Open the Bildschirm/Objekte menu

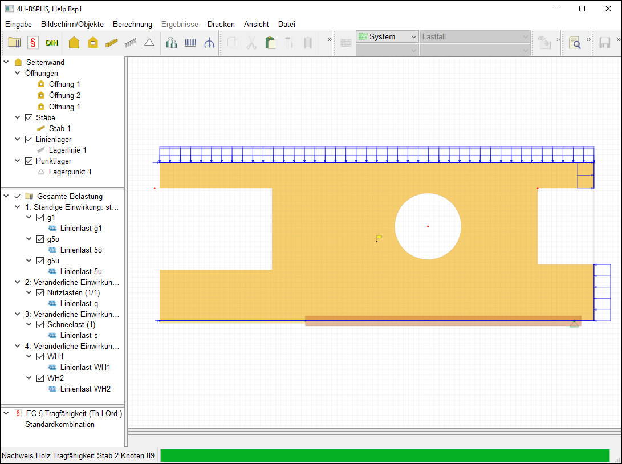72,24
